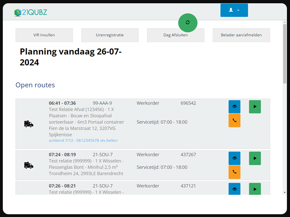Click 'Trondheim 24, 2993LE Barendrecht' address
This screenshot has height=217, width=290.
click(x=86, y=174)
